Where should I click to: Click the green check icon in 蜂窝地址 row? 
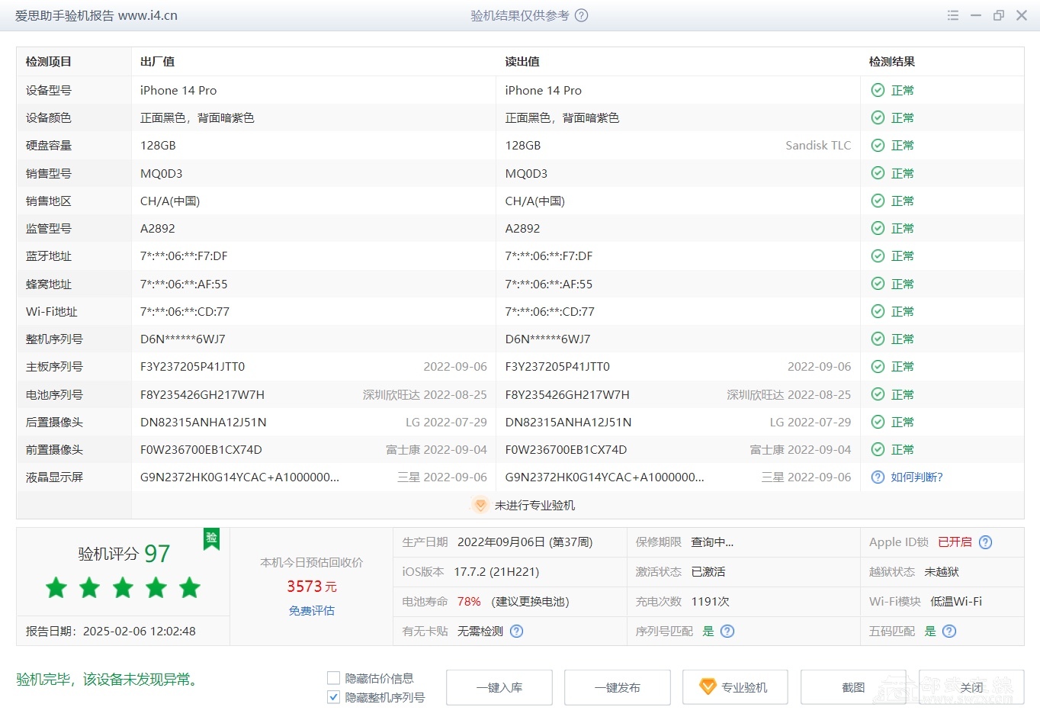878,284
